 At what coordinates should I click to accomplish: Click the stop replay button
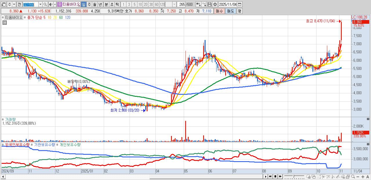coord(275,177)
